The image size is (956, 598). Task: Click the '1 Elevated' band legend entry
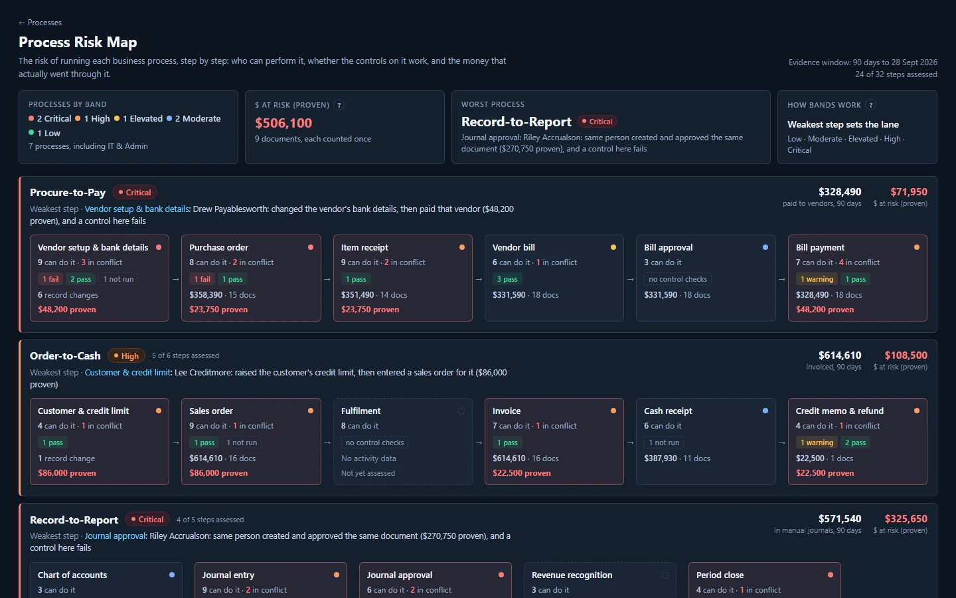tap(138, 118)
